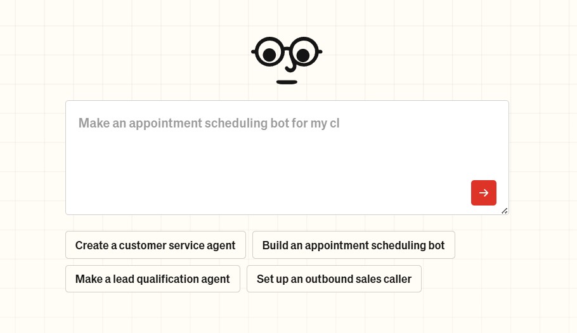Screen dimensions: 577x333
Task: Click the mascot's straight mouth line
Action: (x=287, y=82)
